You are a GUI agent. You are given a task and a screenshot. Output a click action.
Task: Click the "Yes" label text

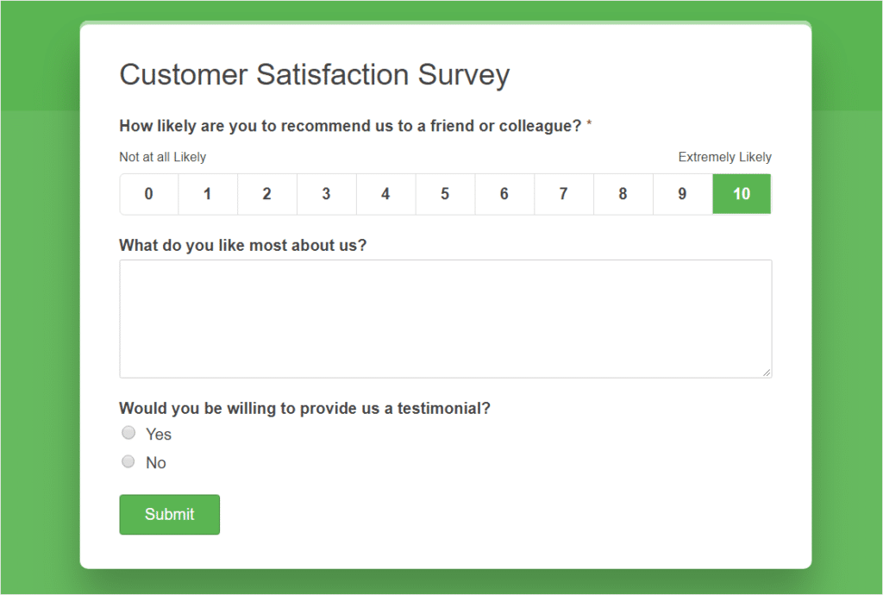159,435
